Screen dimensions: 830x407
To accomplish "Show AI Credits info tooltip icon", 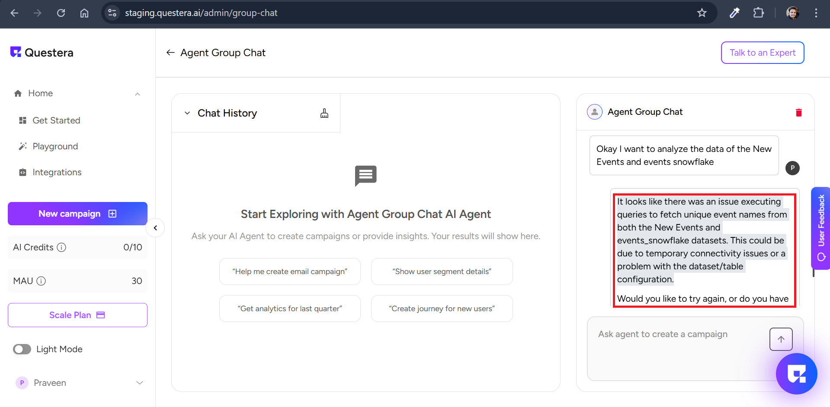I will (61, 247).
